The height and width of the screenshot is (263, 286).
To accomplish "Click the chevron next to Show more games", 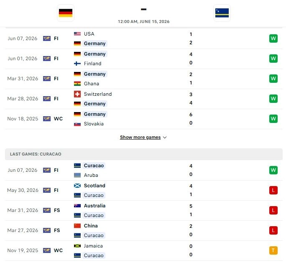I will pyautogui.click(x=165, y=138).
